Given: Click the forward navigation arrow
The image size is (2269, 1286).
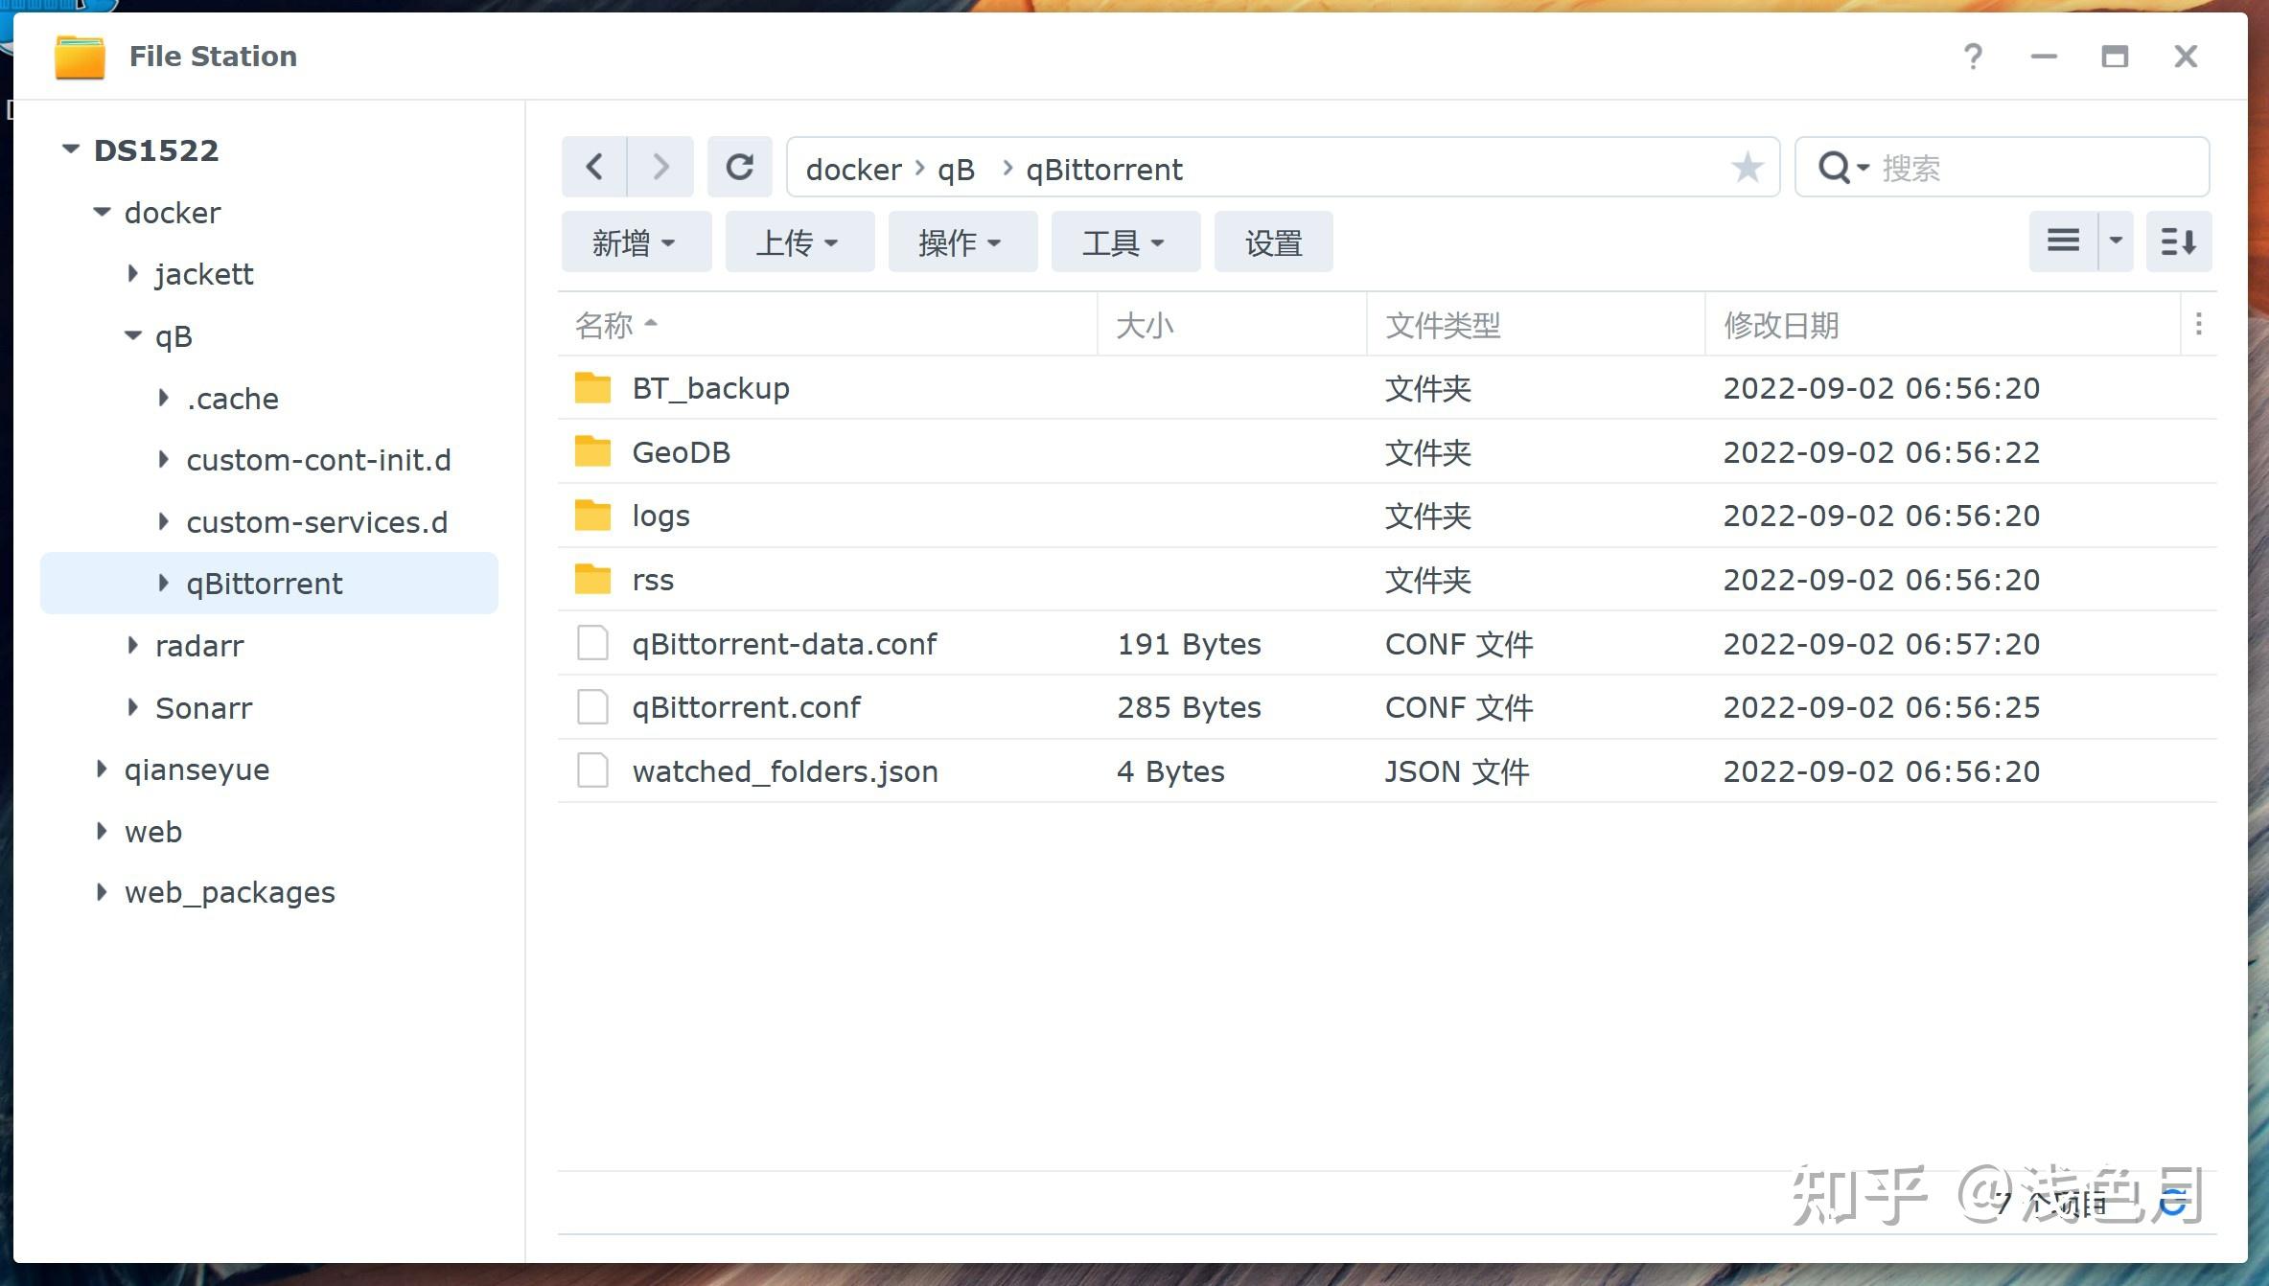Looking at the screenshot, I should coord(660,167).
